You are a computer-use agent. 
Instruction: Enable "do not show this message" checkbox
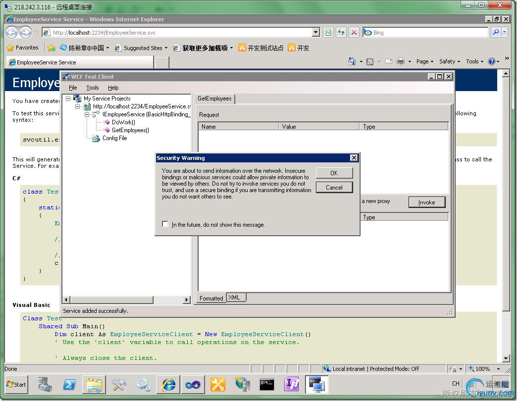[165, 224]
